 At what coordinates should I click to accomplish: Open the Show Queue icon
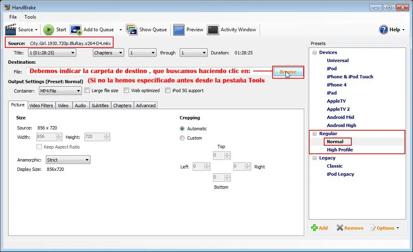pos(132,30)
